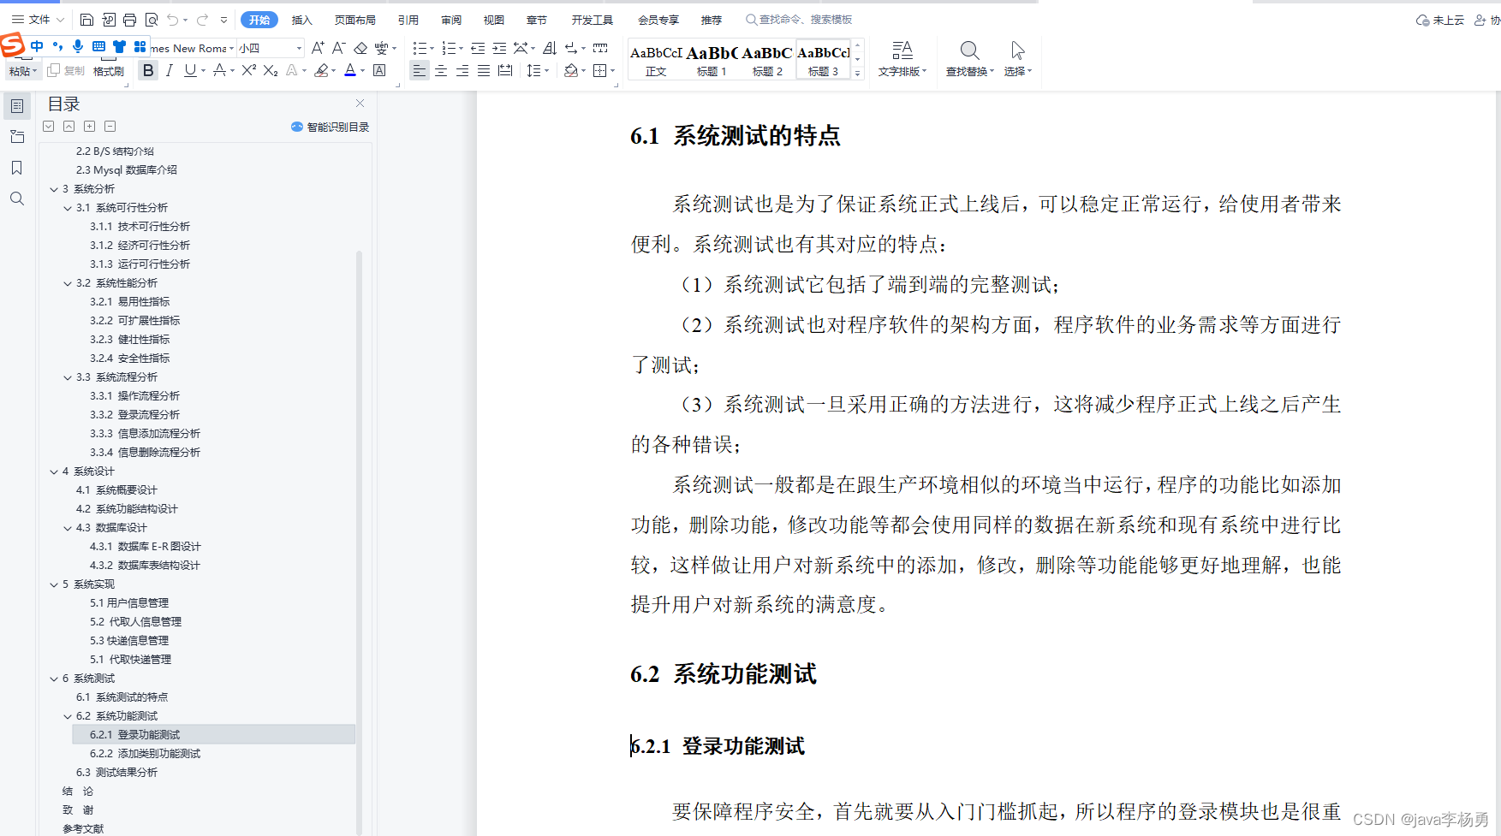Click 未上云 cloud status
Screen dimensions: 1501x836
[x=1440, y=20]
